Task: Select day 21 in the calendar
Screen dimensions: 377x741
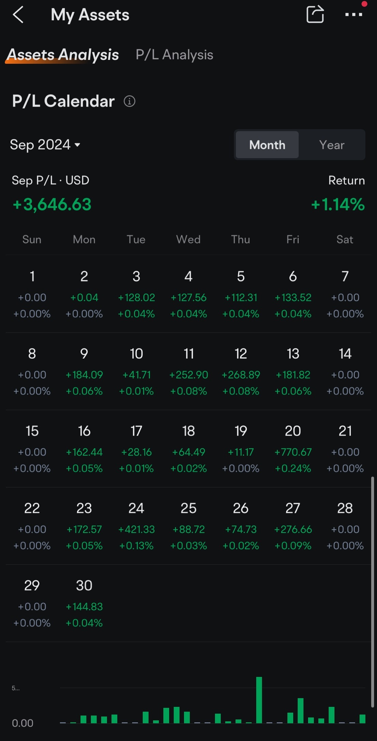Action: coord(345,448)
